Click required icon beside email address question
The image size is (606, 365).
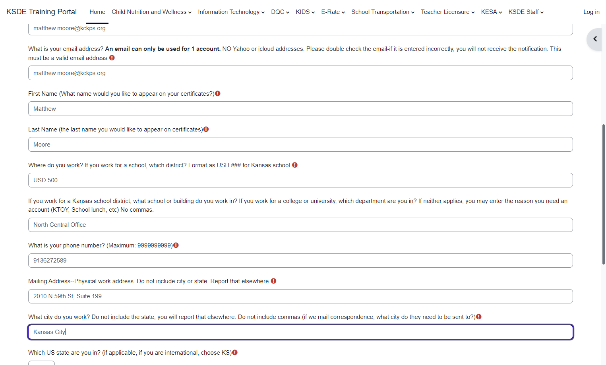[112, 58]
